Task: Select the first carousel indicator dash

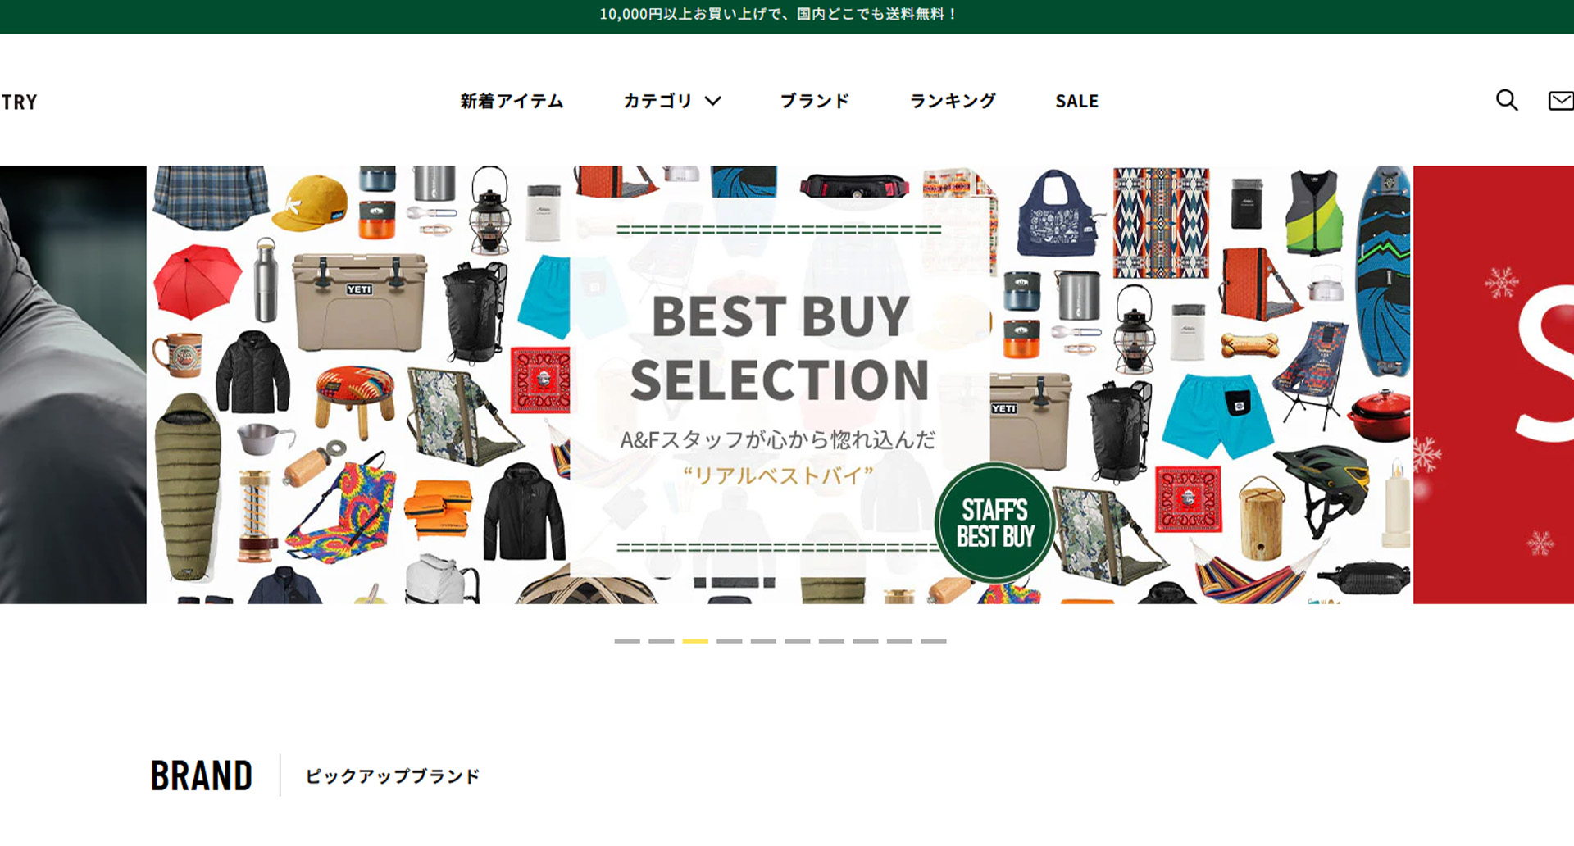Action: pos(627,641)
